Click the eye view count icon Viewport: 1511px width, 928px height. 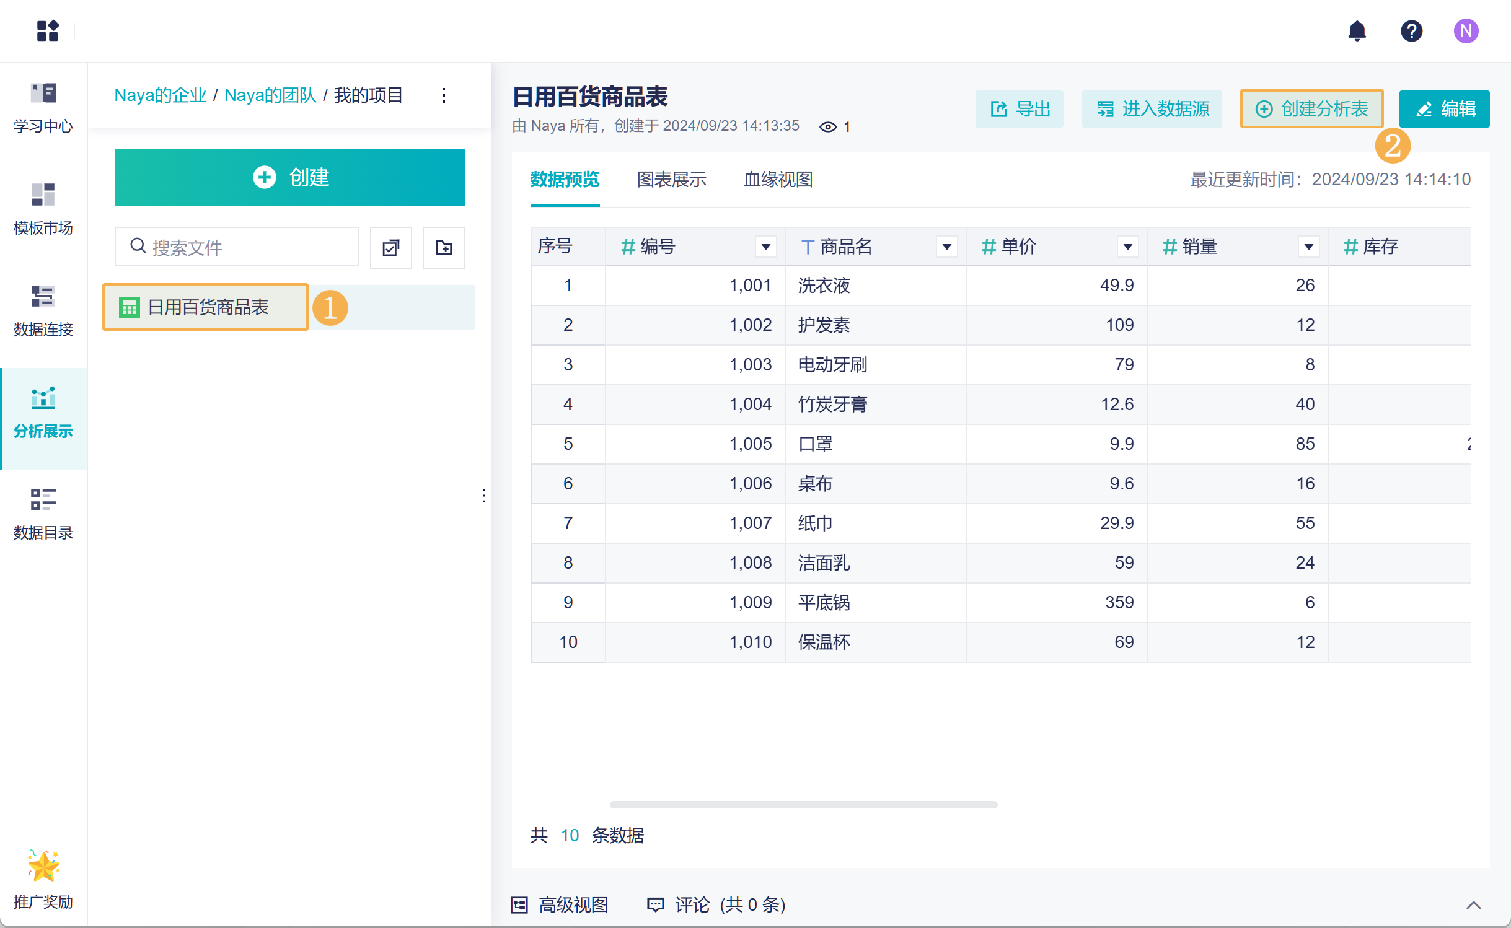click(827, 127)
